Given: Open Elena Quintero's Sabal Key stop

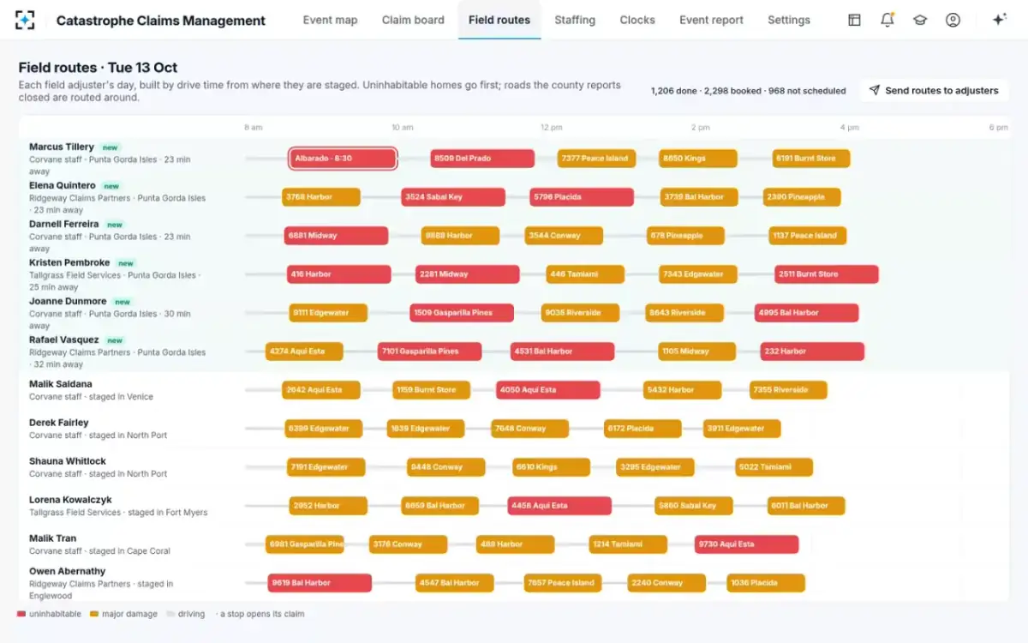Looking at the screenshot, I should pos(453,197).
